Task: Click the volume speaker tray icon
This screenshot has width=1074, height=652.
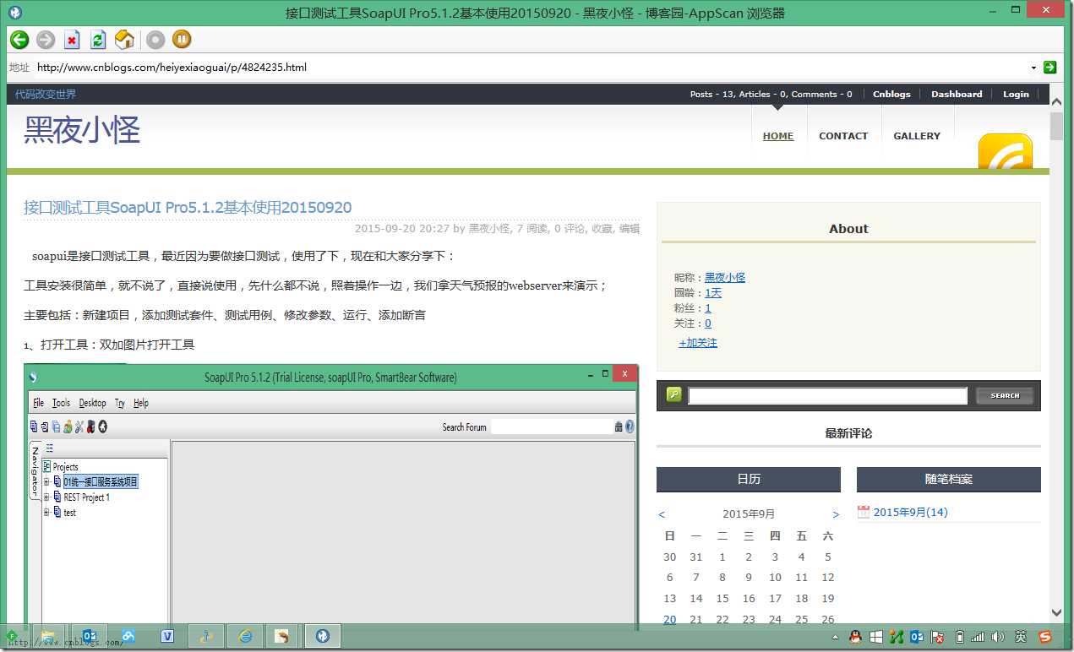Action: [998, 637]
